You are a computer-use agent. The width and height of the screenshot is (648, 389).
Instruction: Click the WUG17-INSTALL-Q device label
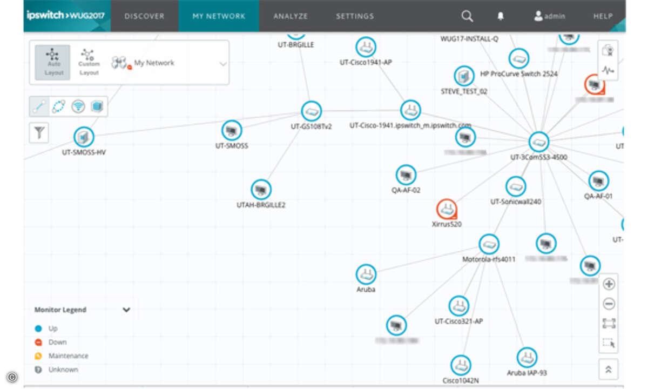469,39
